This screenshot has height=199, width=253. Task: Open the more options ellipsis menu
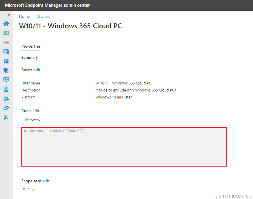(x=131, y=26)
